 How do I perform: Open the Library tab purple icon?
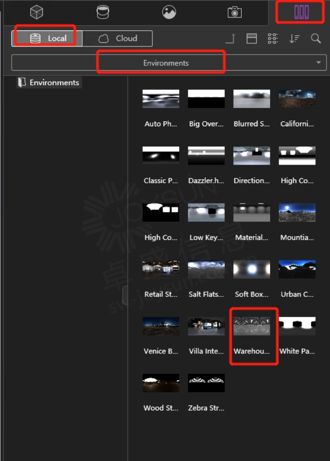click(301, 12)
